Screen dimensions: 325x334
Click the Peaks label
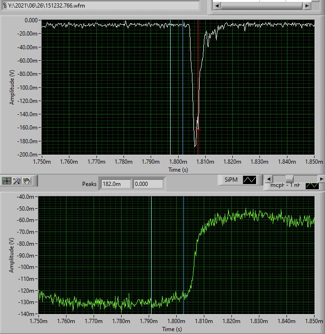click(89, 184)
